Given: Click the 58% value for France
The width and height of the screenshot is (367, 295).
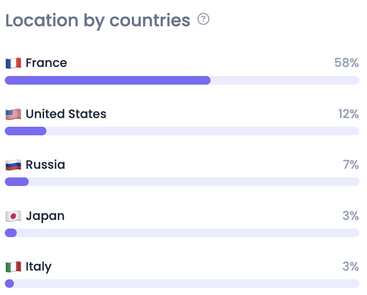Looking at the screenshot, I should 347,63.
